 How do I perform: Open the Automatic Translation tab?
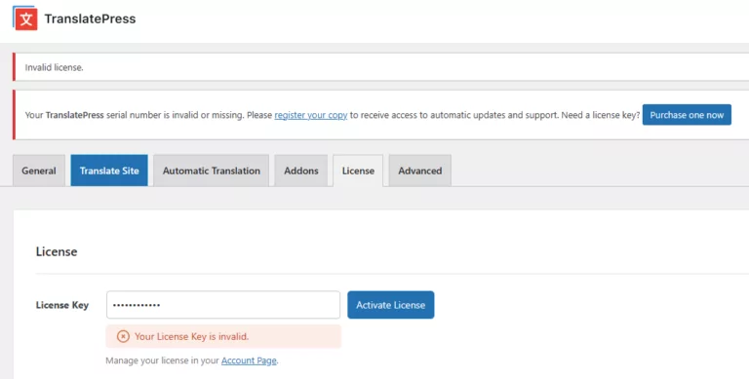tap(211, 171)
